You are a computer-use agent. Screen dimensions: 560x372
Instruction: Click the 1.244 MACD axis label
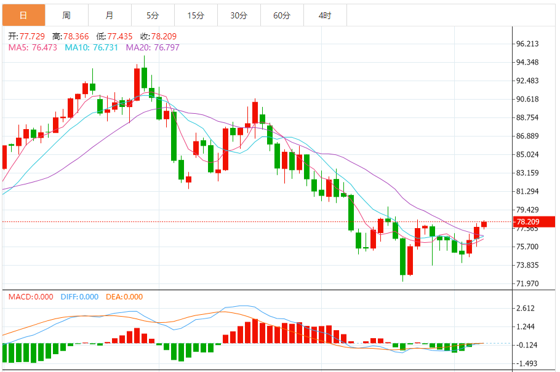(x=526, y=326)
